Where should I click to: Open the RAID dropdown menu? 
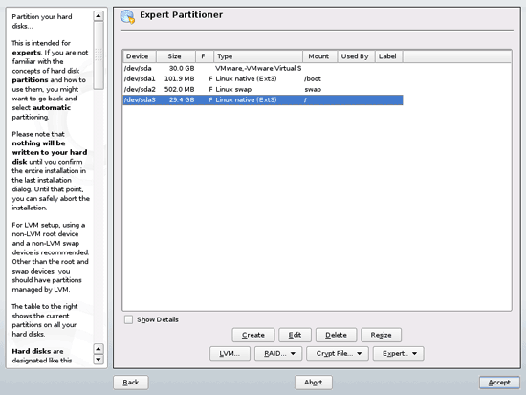[278, 353]
